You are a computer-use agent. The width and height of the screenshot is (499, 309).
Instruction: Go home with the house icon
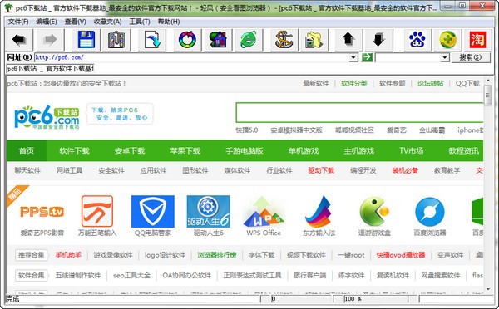click(x=218, y=40)
